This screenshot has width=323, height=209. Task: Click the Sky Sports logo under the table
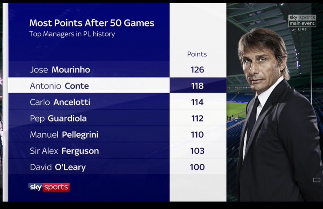[x=49, y=187]
